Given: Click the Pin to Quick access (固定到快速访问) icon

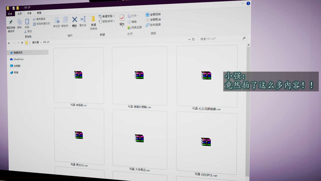Looking at the screenshot, I should (x=11, y=22).
